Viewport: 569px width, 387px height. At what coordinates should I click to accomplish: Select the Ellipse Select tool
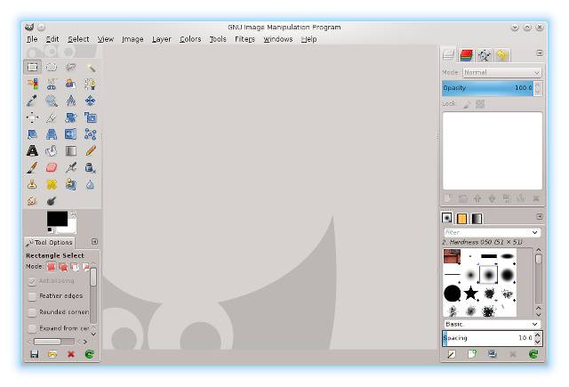click(52, 67)
